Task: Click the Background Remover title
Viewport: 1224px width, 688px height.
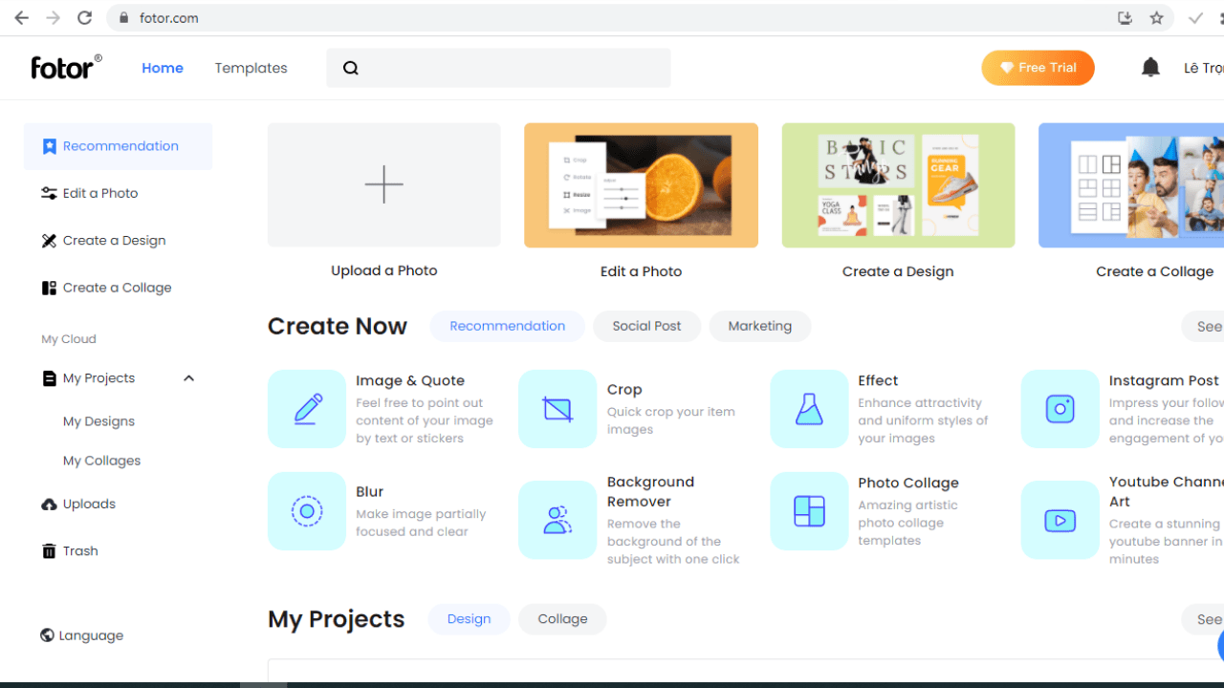Action: click(650, 491)
